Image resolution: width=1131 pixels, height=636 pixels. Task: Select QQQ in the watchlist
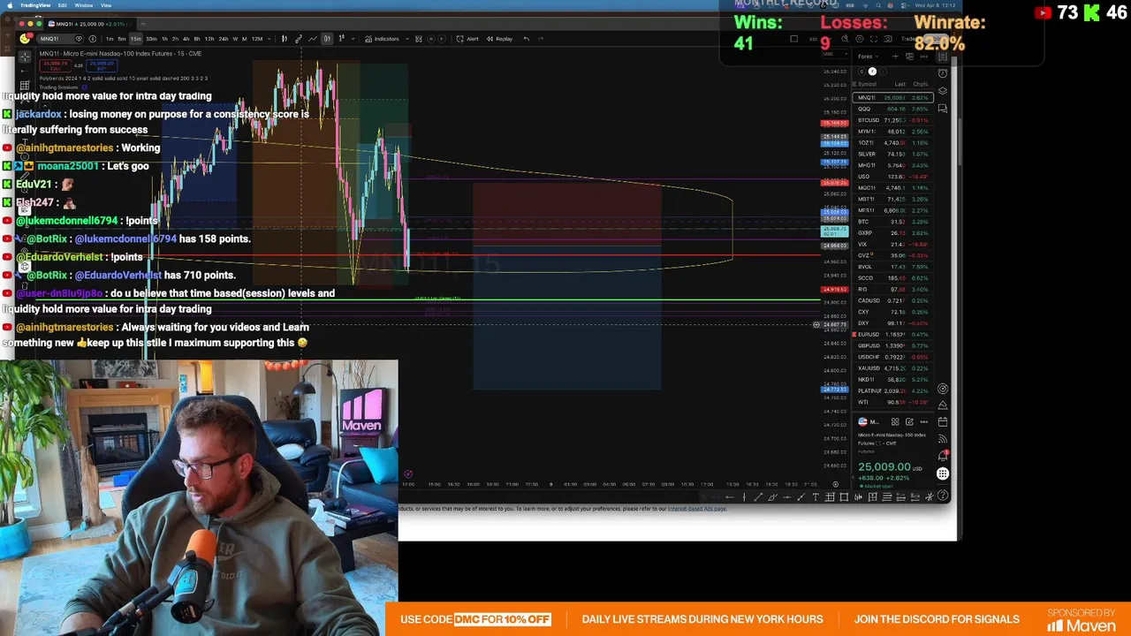click(x=893, y=109)
